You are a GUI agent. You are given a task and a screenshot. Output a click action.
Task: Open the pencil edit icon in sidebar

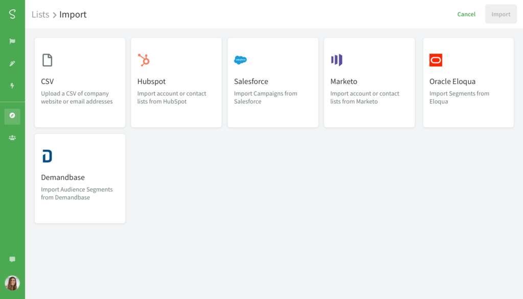12,63
